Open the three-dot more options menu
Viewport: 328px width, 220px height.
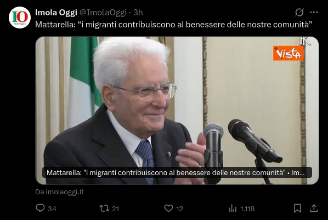pos(314,13)
